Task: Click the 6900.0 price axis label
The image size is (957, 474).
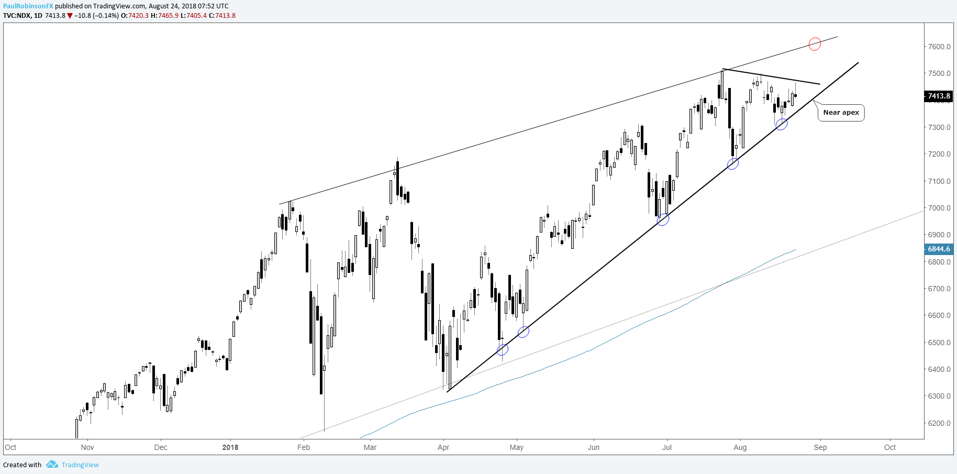Action: tap(939, 235)
